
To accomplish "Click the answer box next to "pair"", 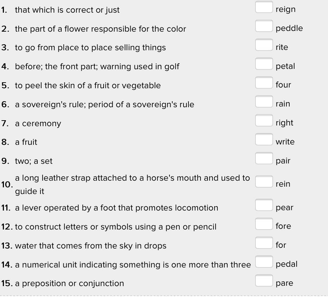I will pyautogui.click(x=264, y=159).
